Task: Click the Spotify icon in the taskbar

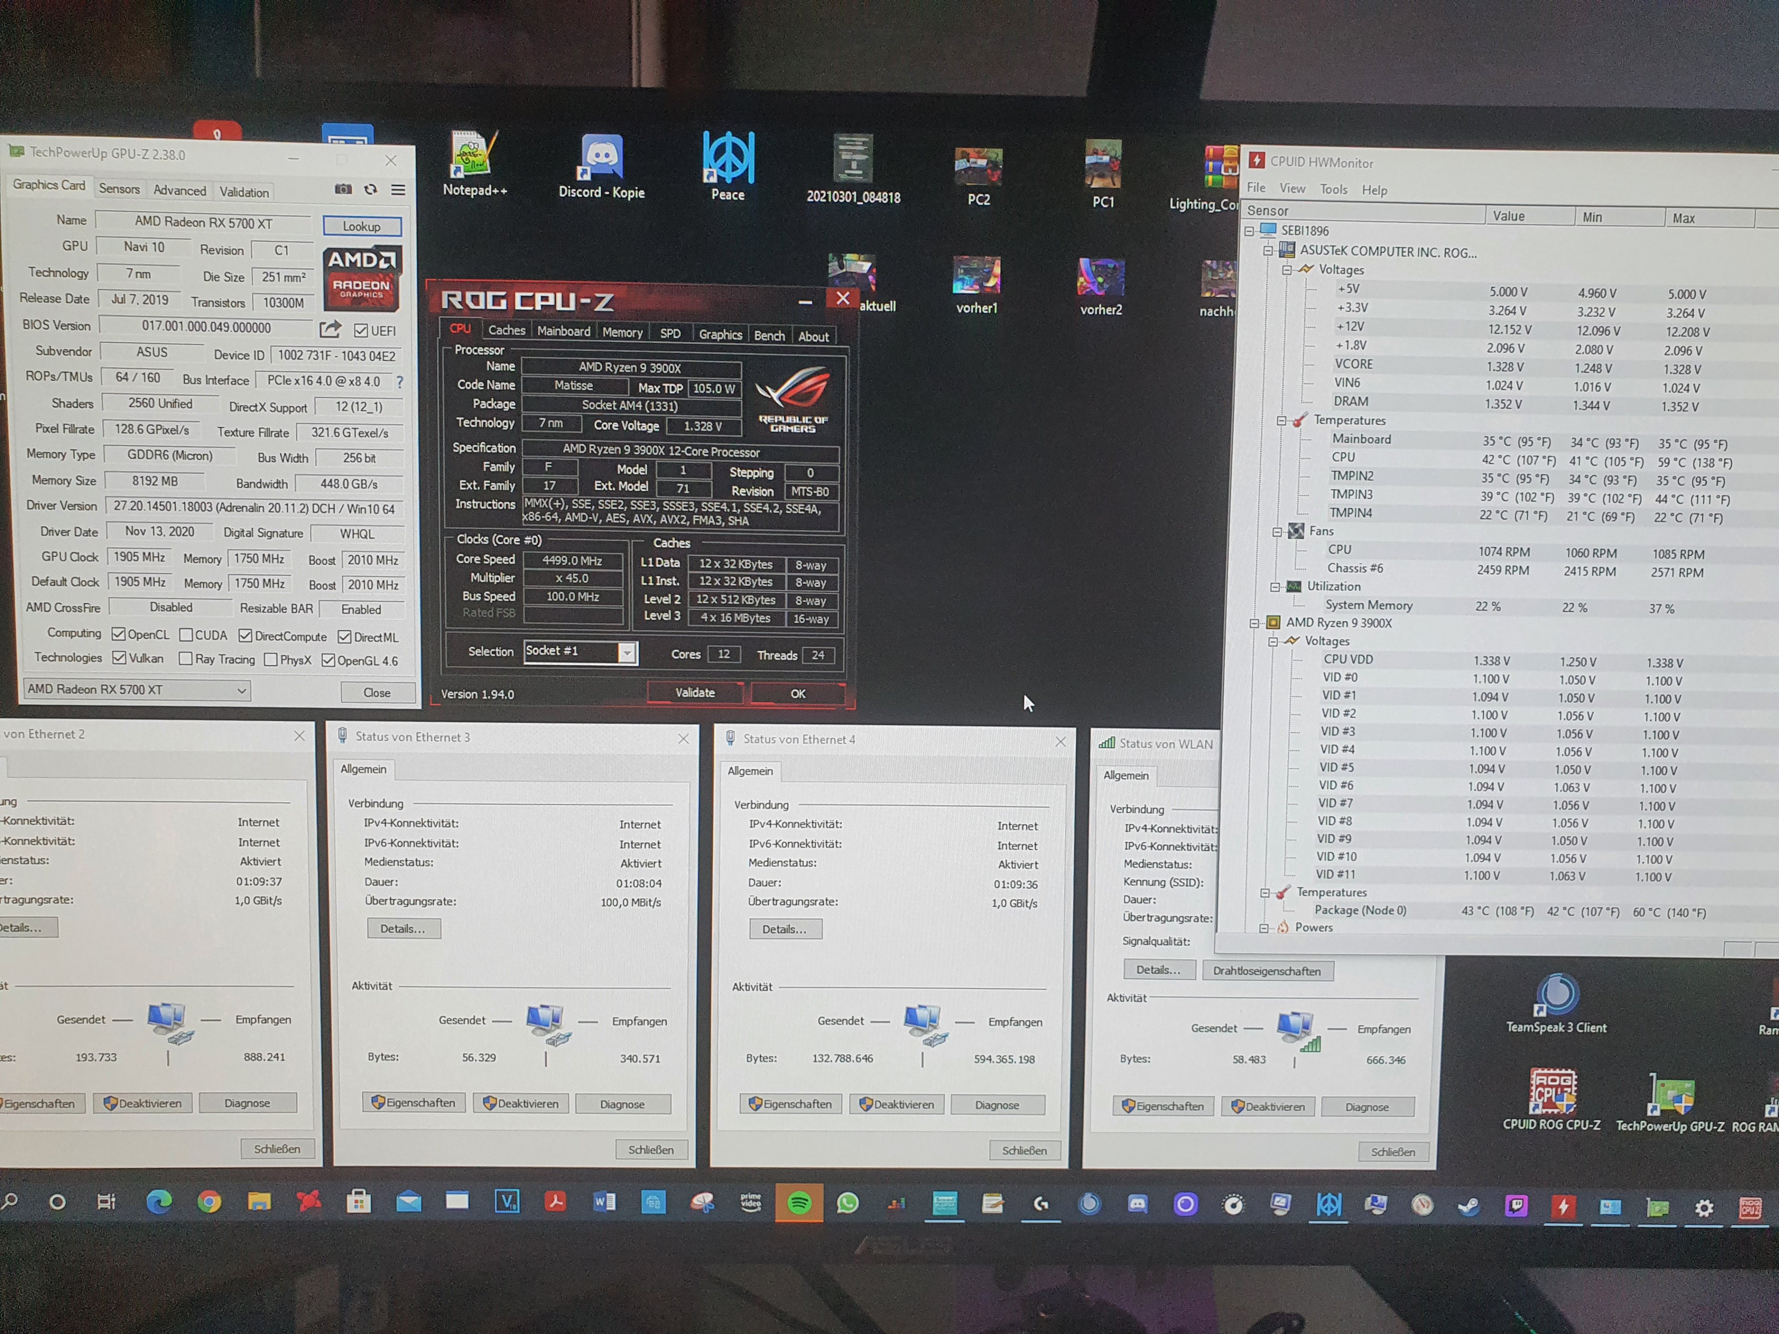Action: click(x=799, y=1203)
